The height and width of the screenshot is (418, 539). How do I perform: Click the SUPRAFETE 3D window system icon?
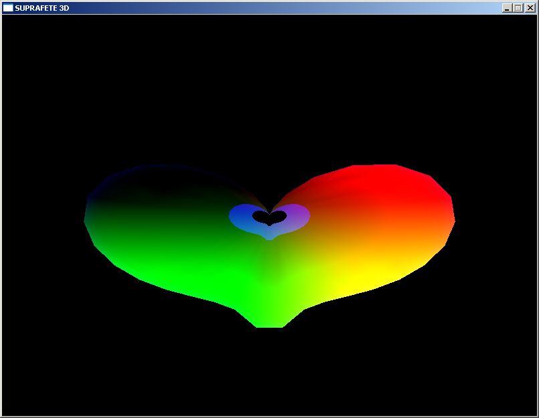[7, 8]
